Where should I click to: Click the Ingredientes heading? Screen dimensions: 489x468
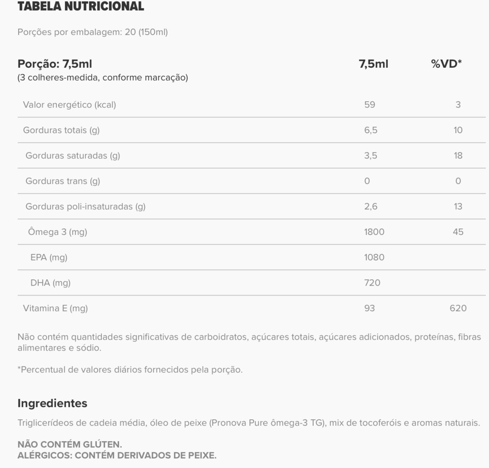point(53,404)
